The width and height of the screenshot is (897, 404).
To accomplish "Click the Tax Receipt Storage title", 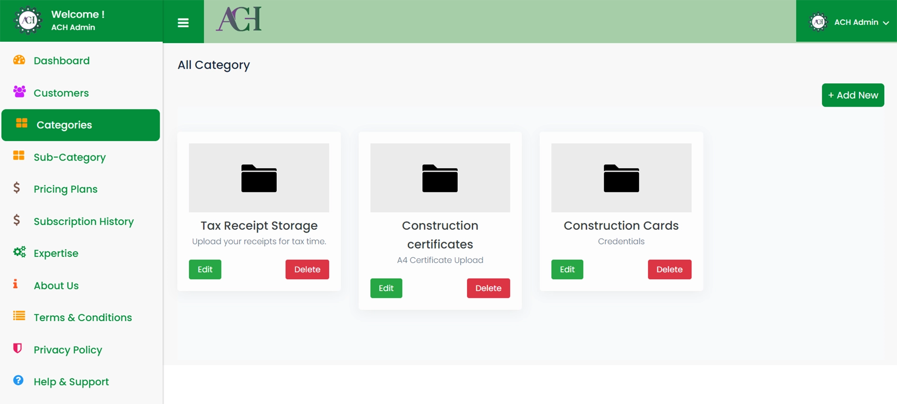I will pos(259,226).
